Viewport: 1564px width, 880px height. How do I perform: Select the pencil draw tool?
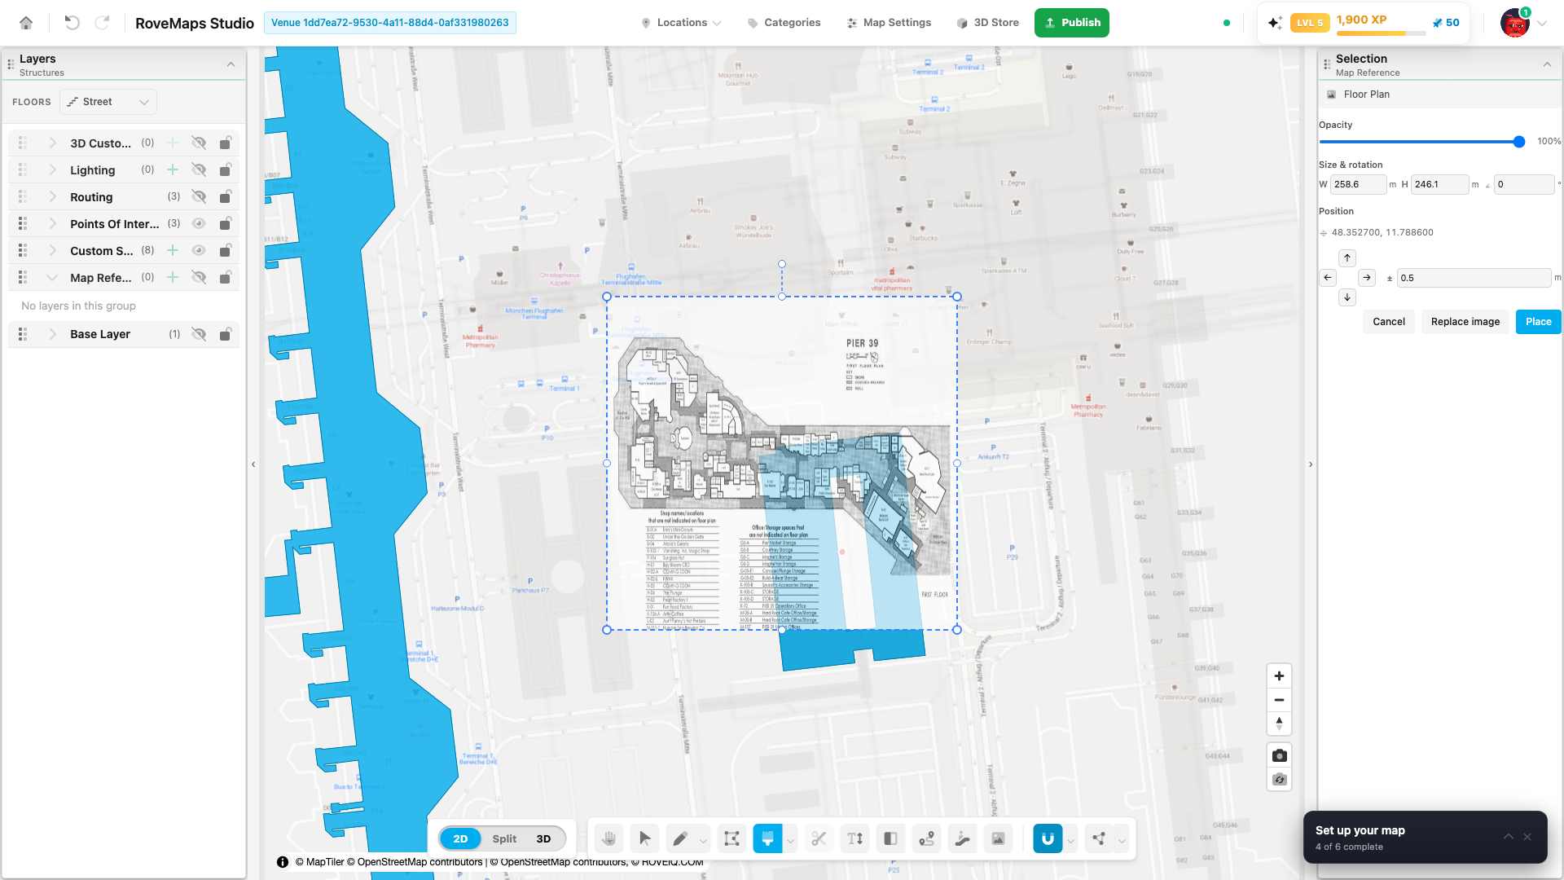coord(680,838)
